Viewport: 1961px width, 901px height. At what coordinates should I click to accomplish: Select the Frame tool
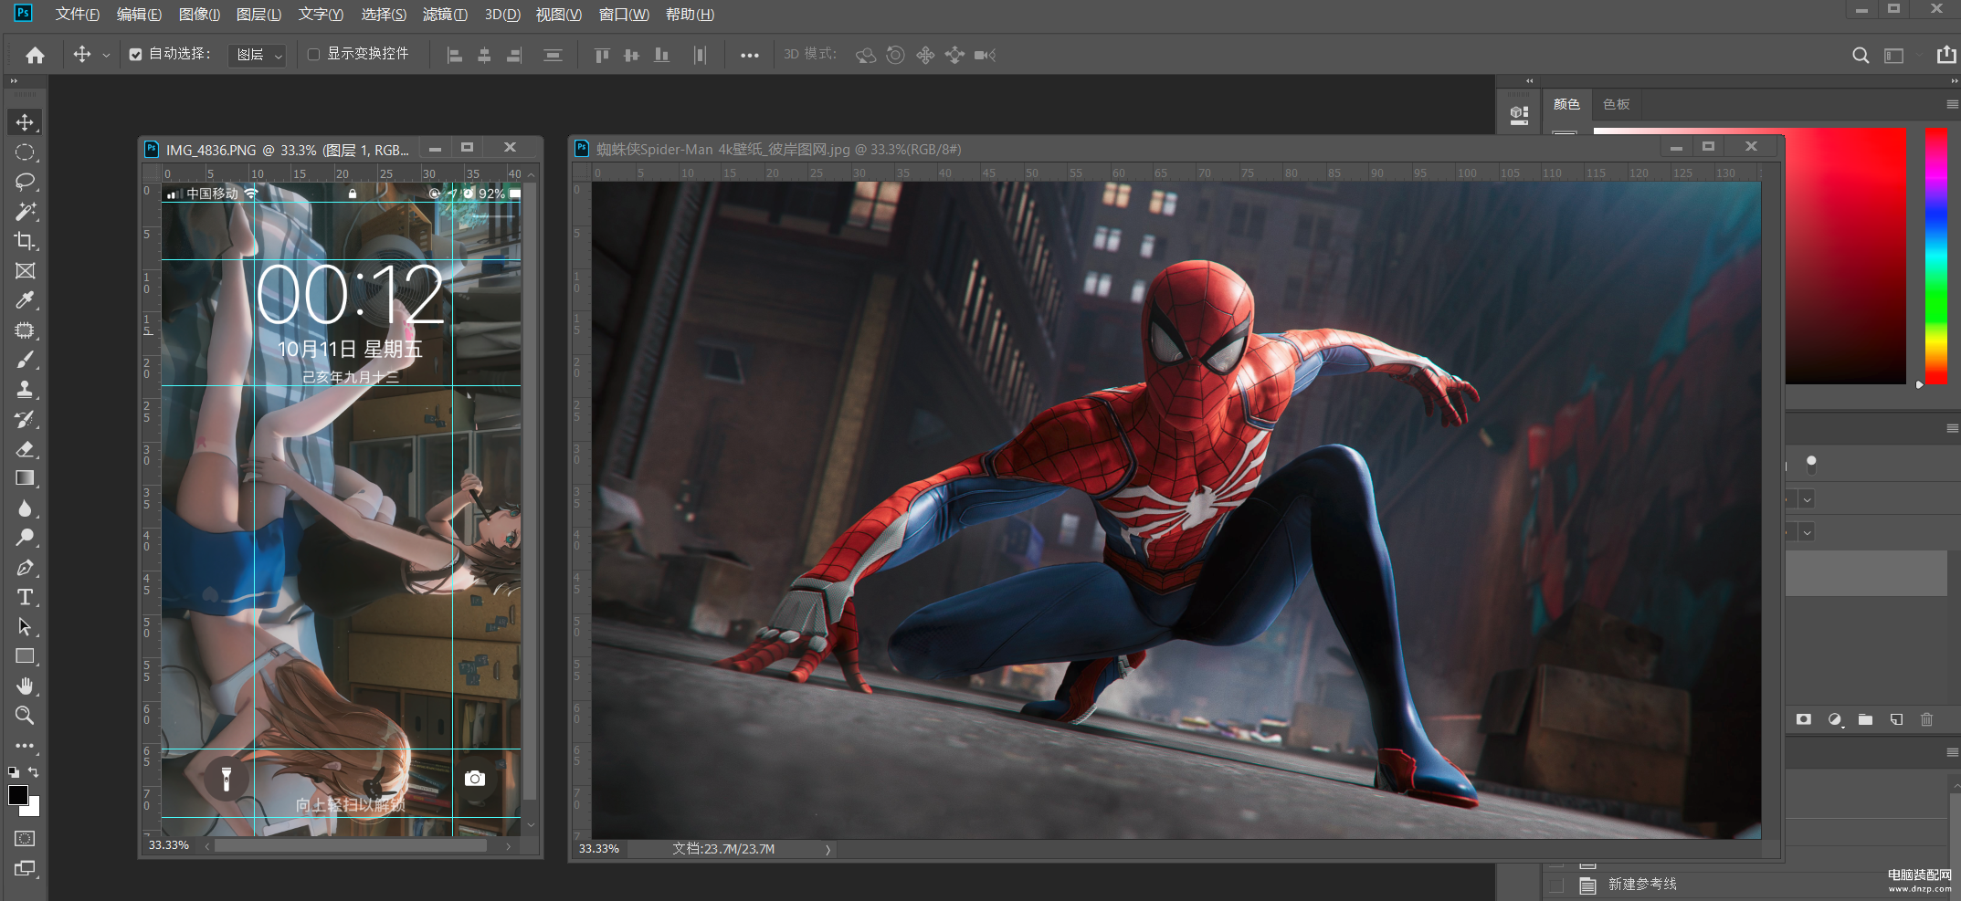pos(25,271)
